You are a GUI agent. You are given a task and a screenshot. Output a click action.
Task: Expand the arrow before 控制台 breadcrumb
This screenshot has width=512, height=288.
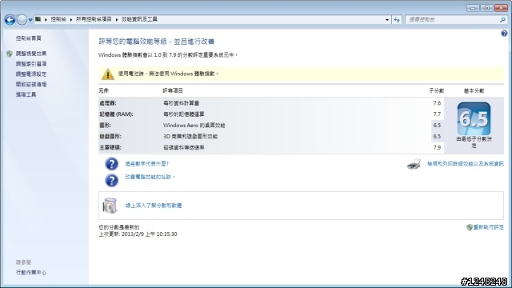[x=46, y=19]
